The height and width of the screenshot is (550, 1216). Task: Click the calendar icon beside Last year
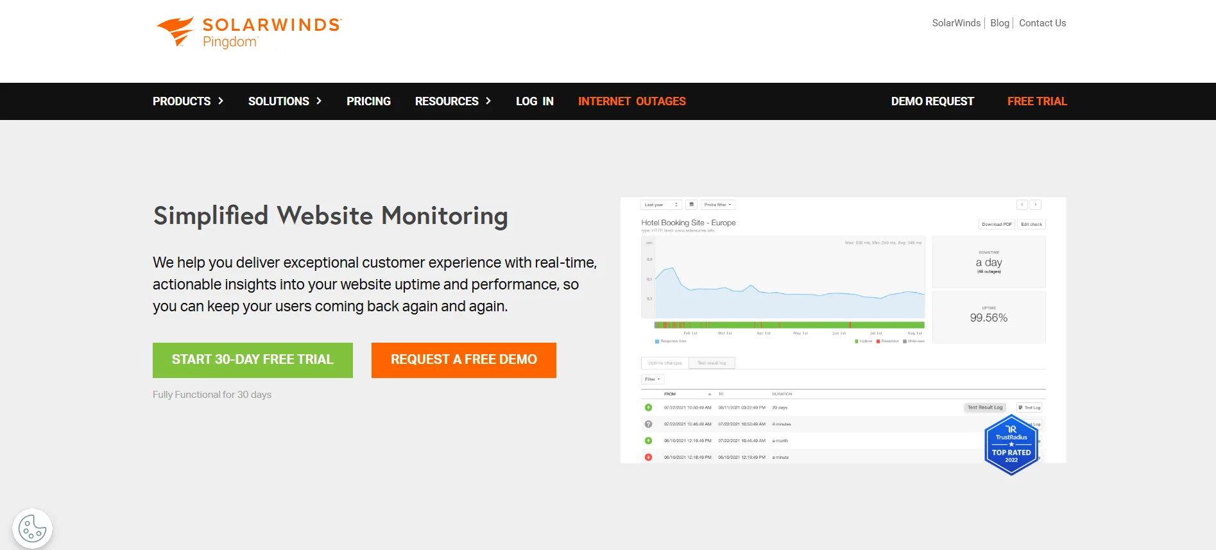point(691,205)
